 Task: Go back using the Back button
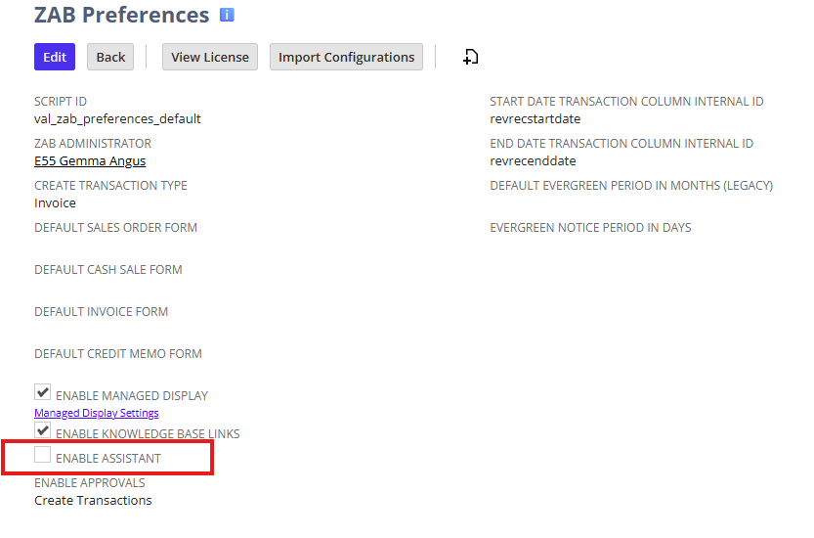(x=110, y=57)
